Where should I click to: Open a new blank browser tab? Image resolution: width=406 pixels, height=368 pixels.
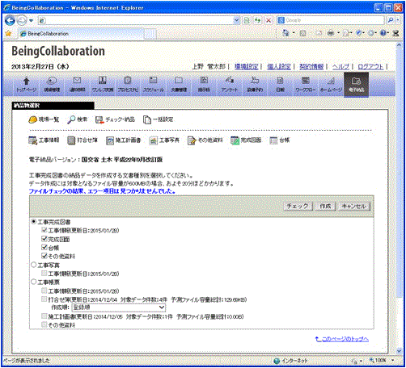(150, 34)
